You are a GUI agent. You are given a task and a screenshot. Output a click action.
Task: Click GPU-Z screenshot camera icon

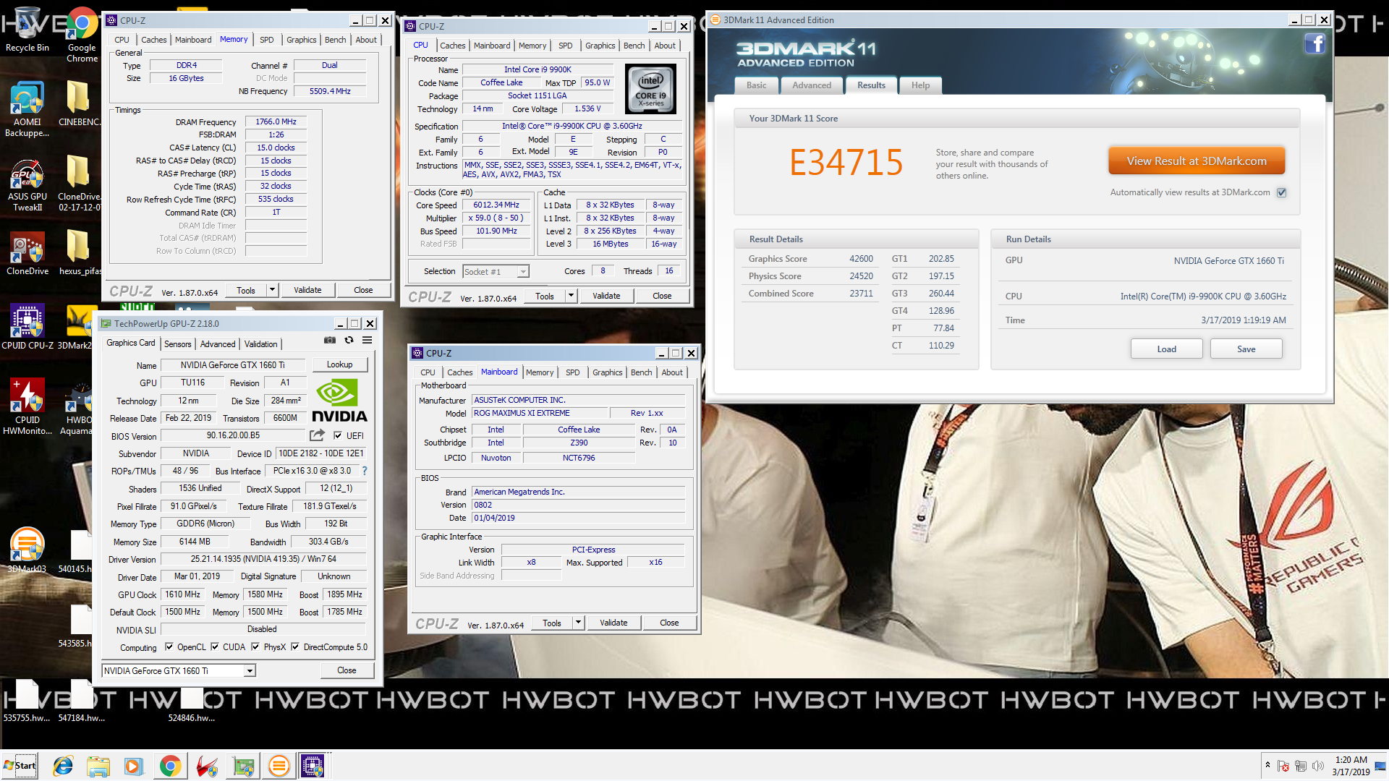[x=330, y=340]
